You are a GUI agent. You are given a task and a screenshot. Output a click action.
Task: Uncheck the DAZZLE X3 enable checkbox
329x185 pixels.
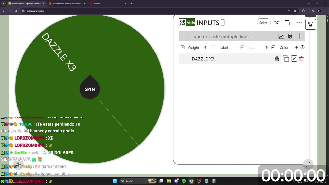pos(294,59)
